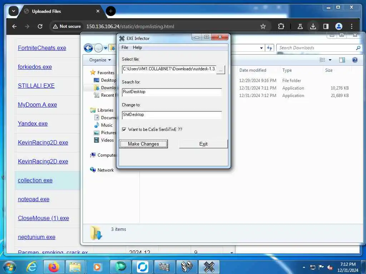Open a new browser tab

(111, 11)
